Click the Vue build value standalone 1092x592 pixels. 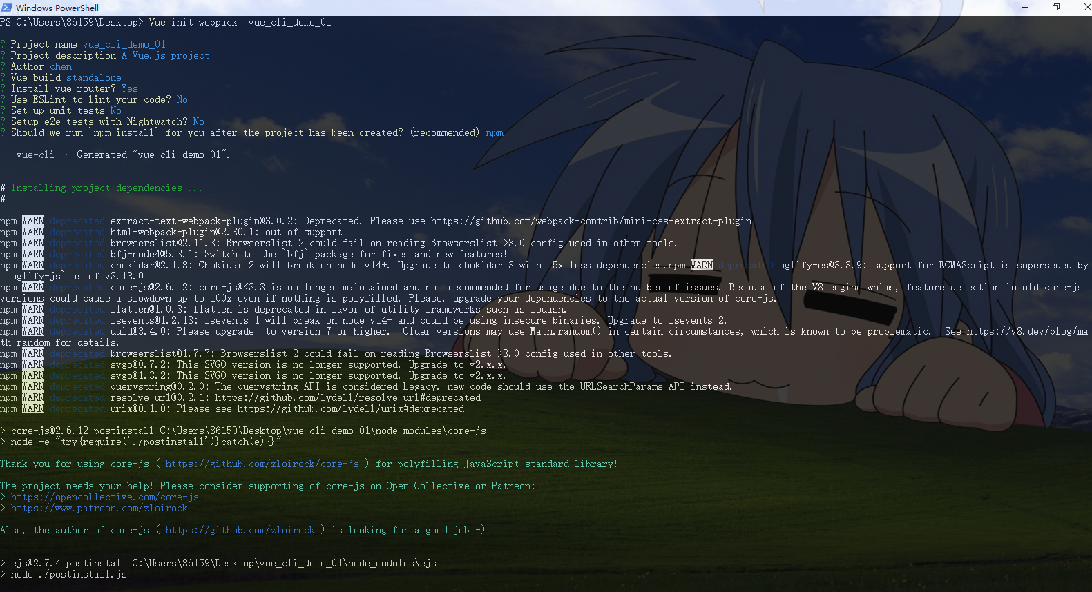click(x=94, y=77)
